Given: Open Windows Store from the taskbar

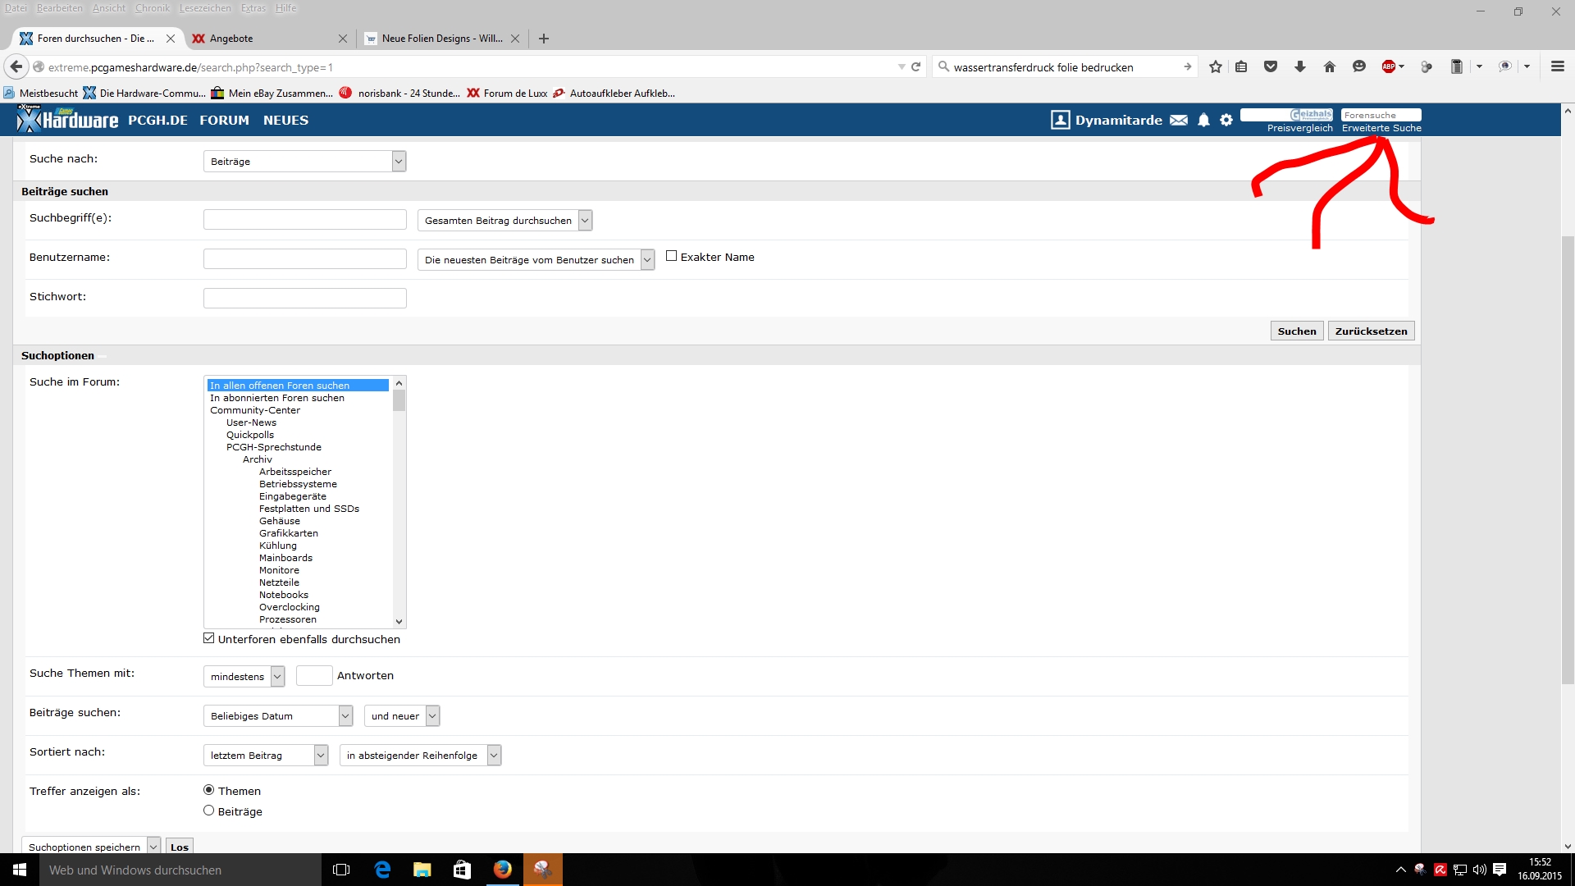Looking at the screenshot, I should [x=463, y=870].
